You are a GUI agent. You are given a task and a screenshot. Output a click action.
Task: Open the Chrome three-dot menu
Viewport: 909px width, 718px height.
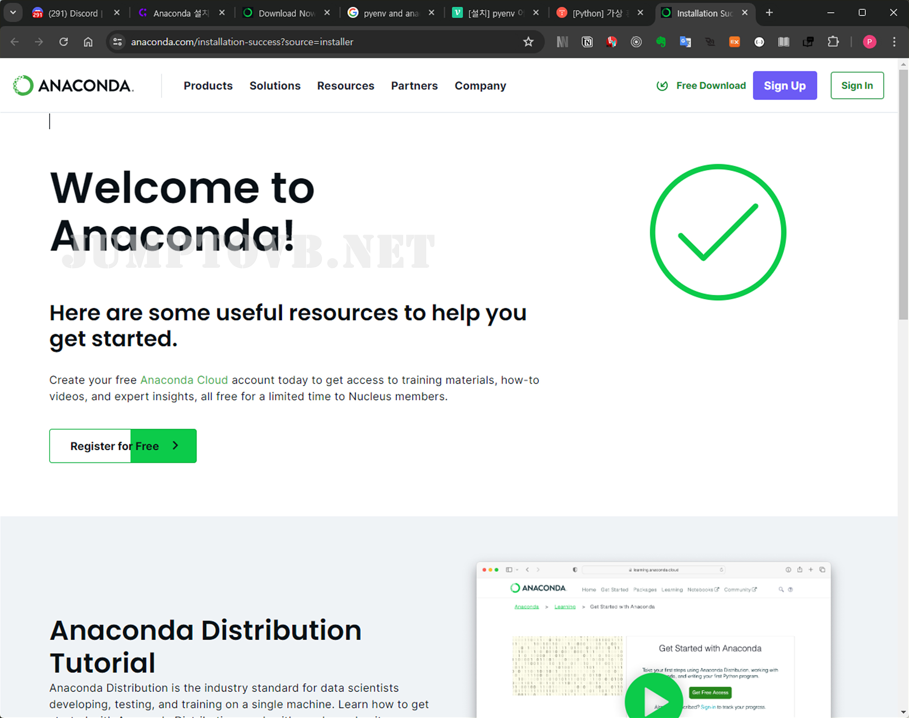coord(894,42)
